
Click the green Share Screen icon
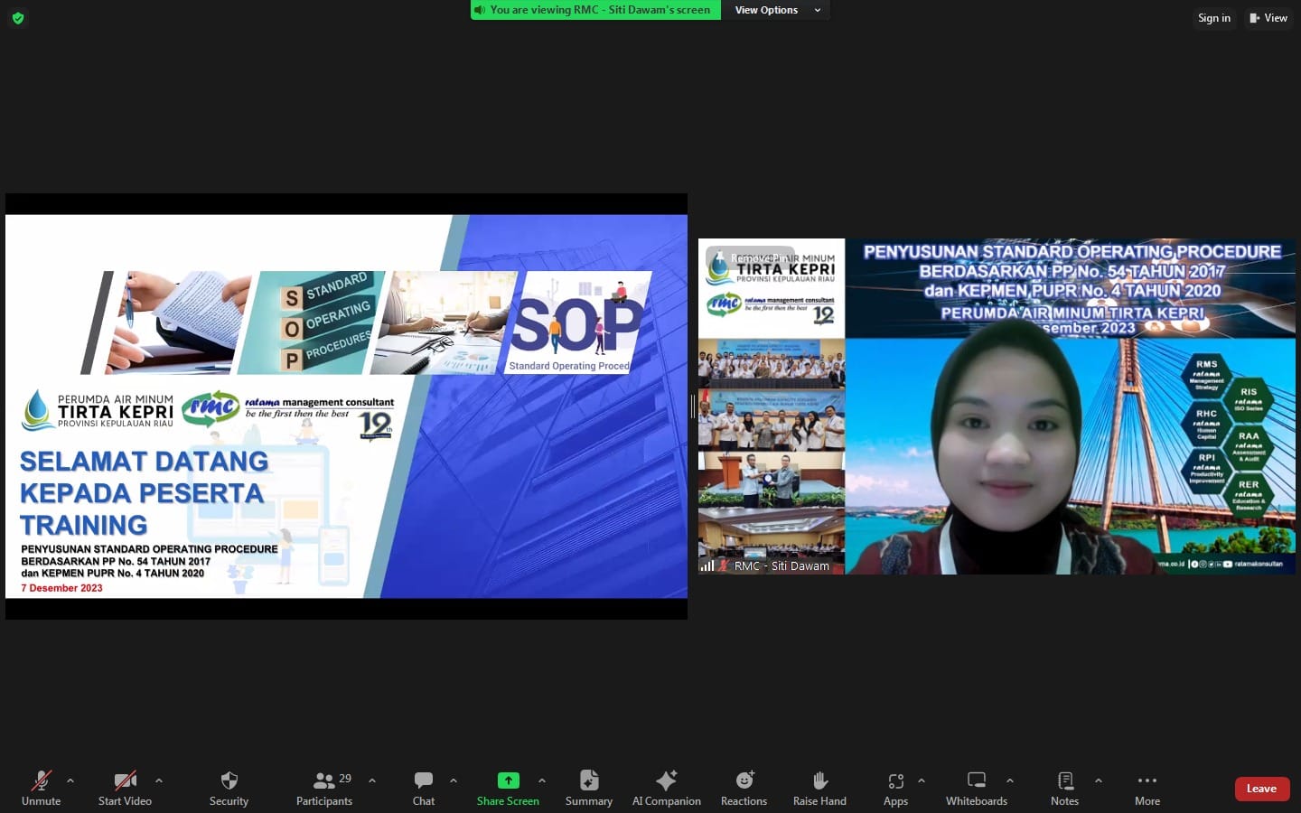508,780
